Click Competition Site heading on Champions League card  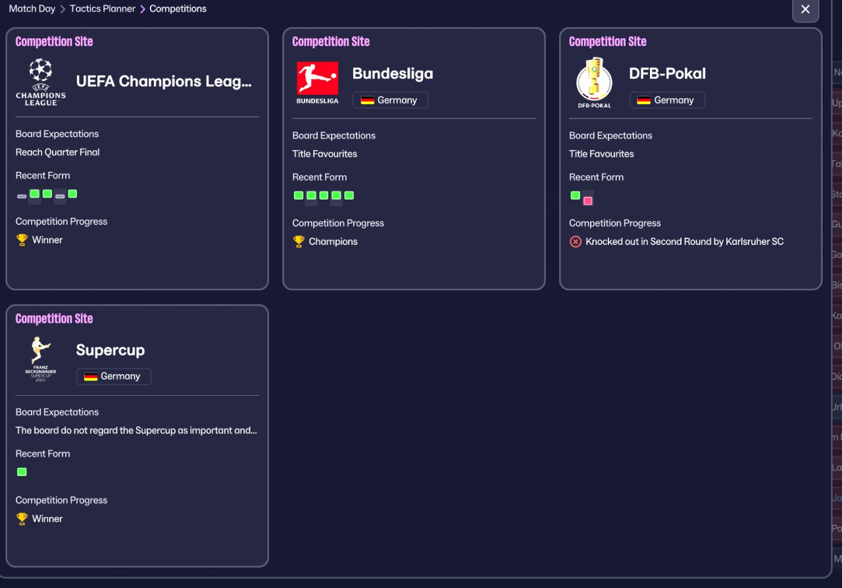point(54,41)
